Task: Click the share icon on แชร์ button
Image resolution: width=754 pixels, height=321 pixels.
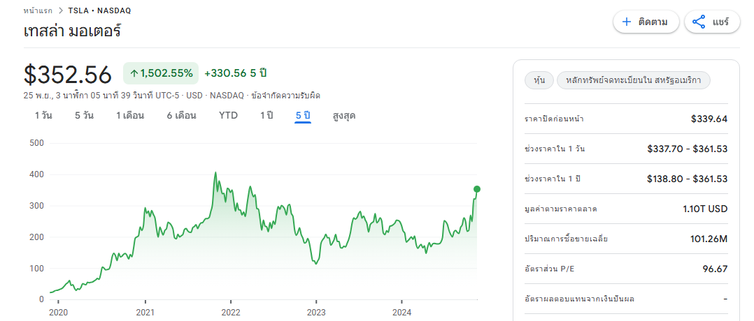Action: pos(698,22)
